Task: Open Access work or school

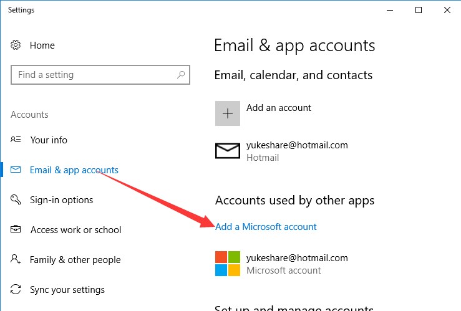Action: (x=76, y=229)
